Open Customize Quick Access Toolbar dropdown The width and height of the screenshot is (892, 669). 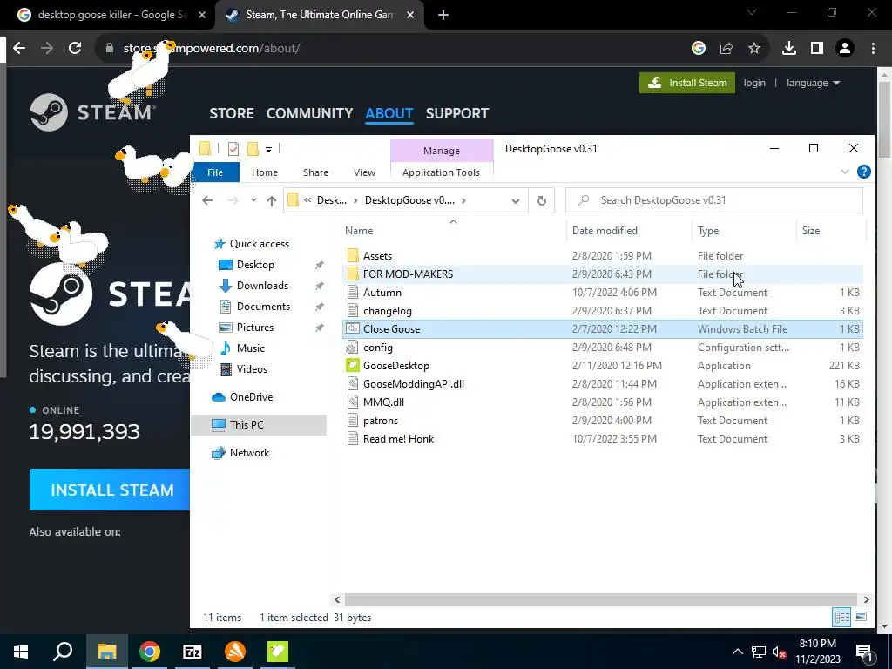coord(268,150)
